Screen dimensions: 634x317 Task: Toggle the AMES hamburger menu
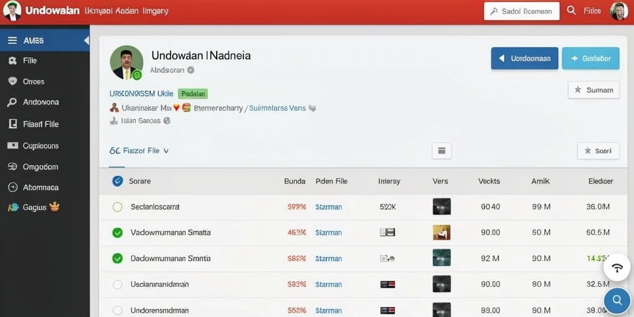pyautogui.click(x=12, y=40)
